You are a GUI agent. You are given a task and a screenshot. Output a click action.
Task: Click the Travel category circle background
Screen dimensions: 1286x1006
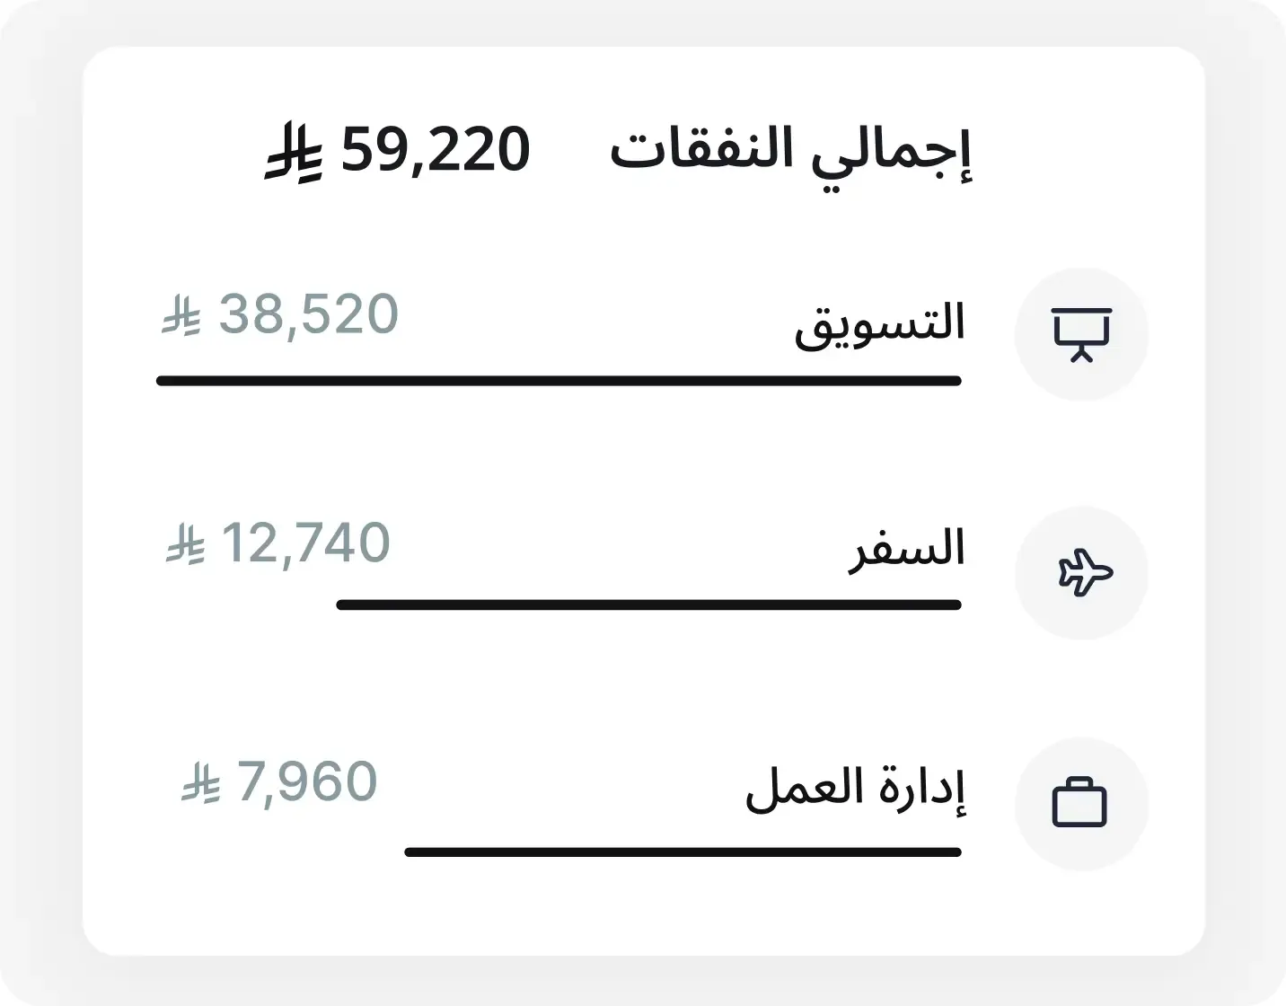(1081, 572)
